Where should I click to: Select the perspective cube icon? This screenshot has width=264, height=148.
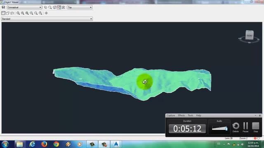[x=8, y=13]
